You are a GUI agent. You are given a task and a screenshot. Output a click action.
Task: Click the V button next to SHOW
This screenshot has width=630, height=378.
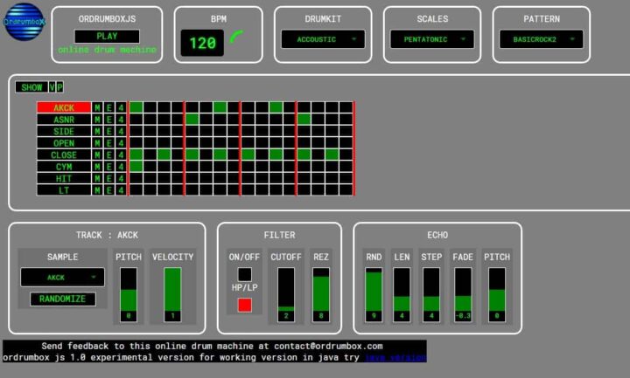coord(52,87)
